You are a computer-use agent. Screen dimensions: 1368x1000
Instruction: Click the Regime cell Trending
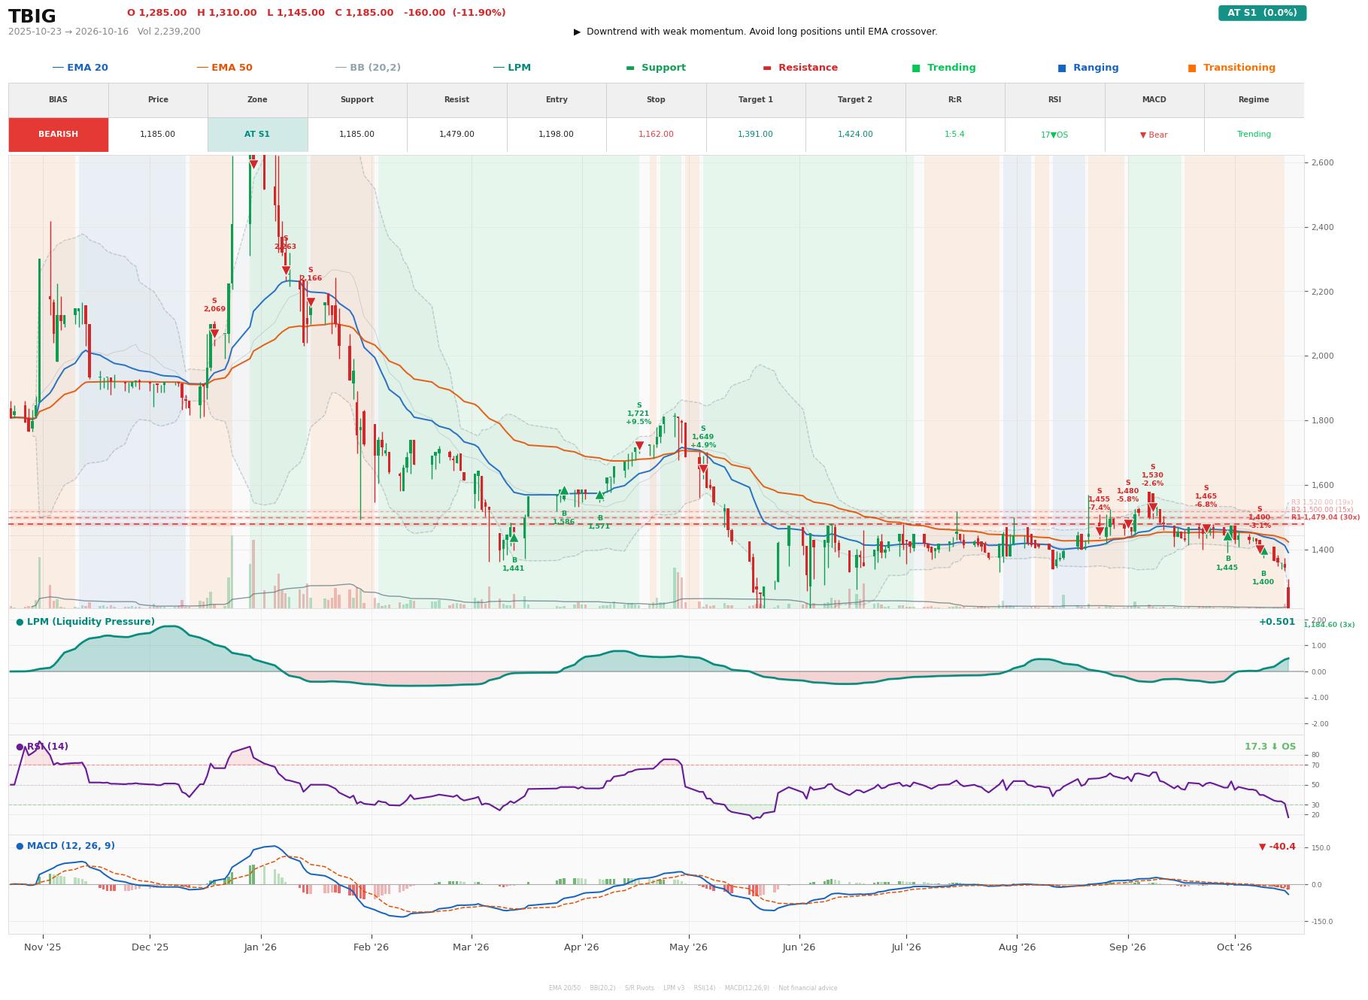(x=1254, y=135)
